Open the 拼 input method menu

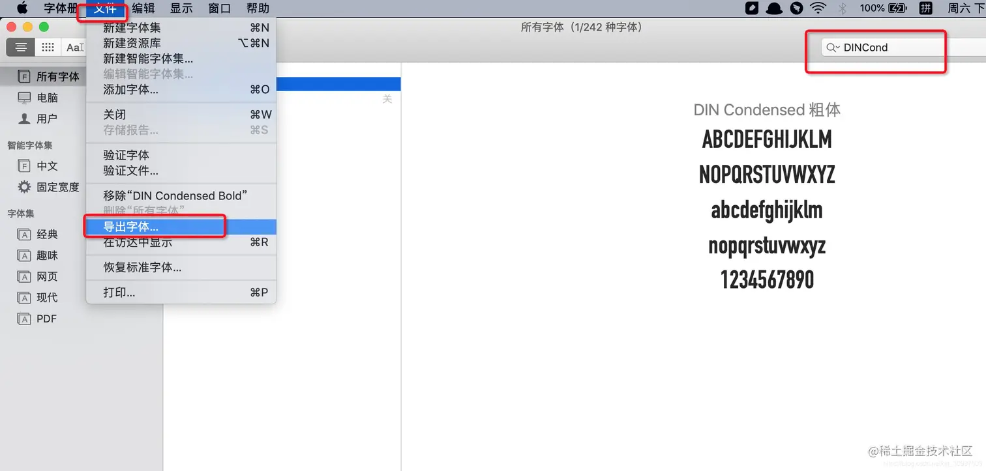[925, 8]
